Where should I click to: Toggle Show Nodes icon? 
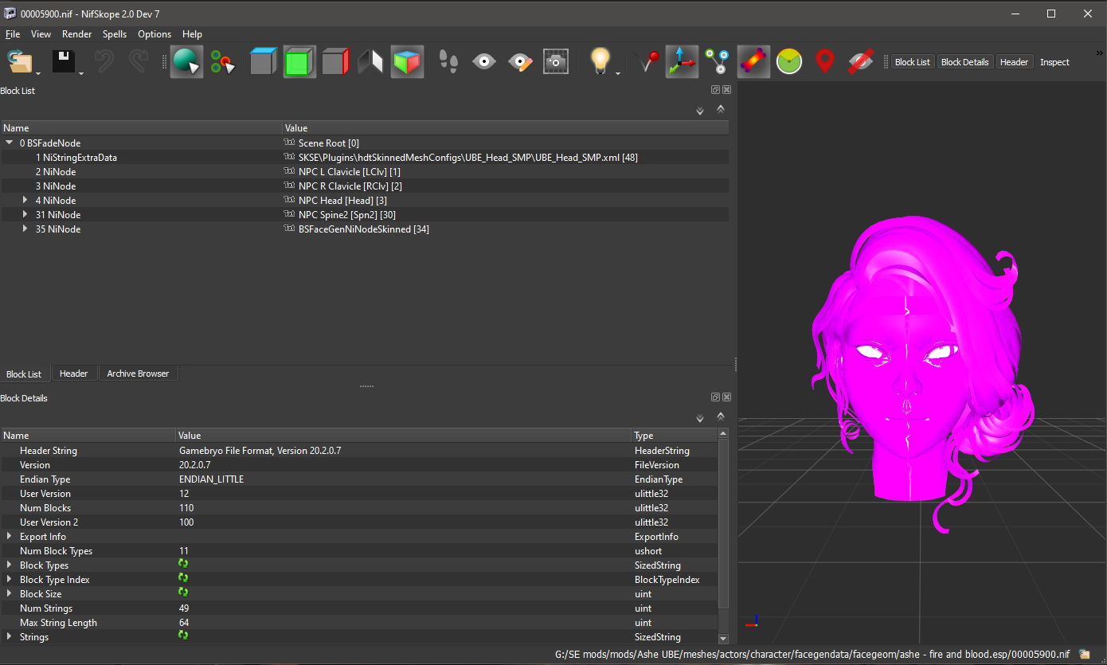(x=717, y=62)
